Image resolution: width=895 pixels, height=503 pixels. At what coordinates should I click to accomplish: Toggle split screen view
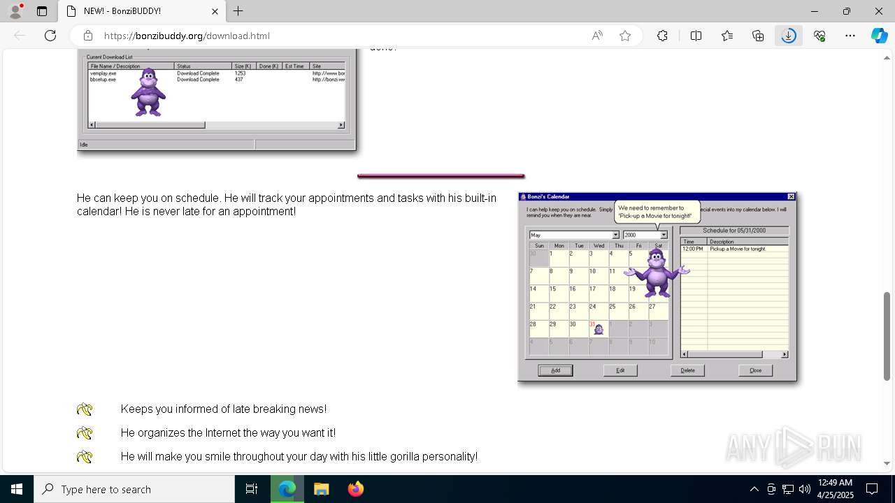(x=696, y=36)
